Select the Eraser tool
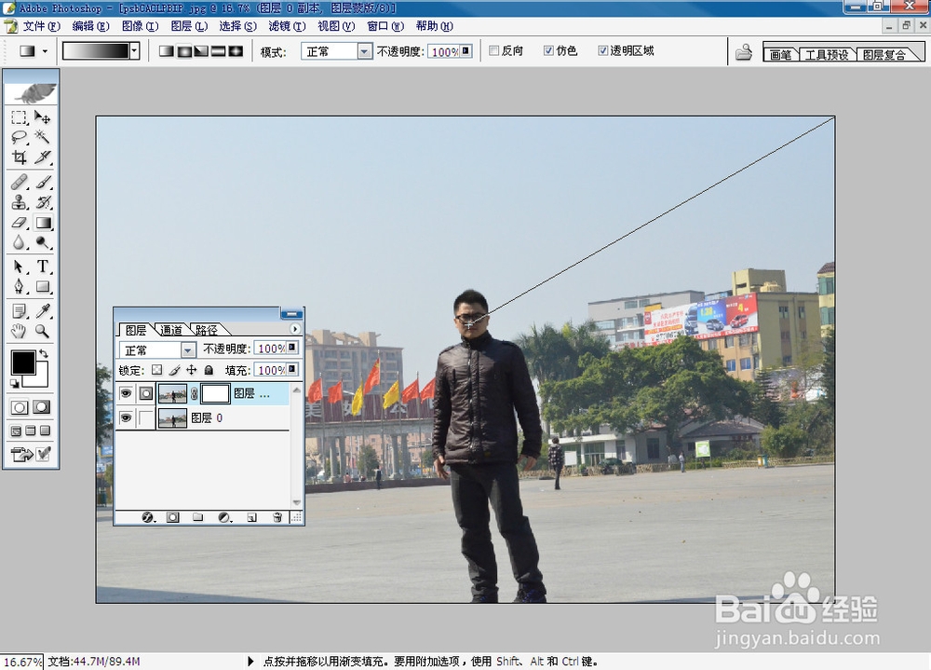Image resolution: width=931 pixels, height=670 pixels. pos(19,223)
